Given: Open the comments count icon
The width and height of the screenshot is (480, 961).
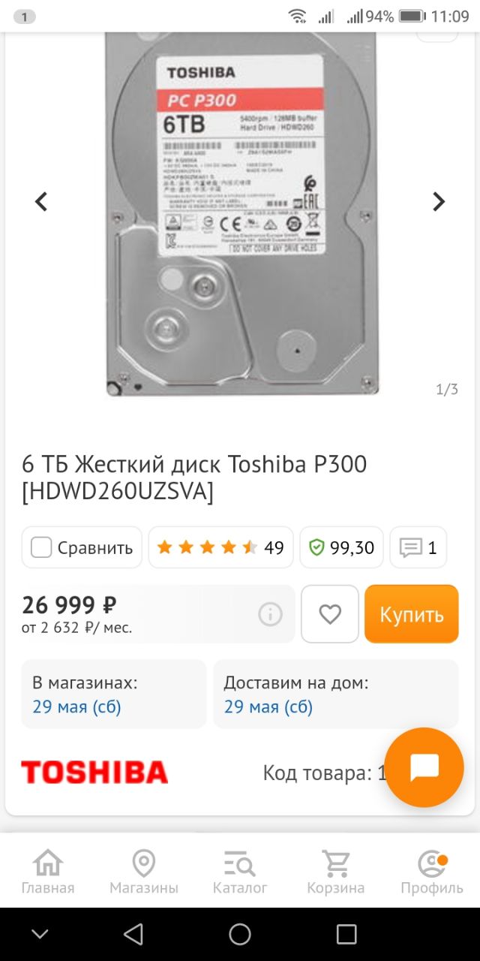Looking at the screenshot, I should click(418, 547).
